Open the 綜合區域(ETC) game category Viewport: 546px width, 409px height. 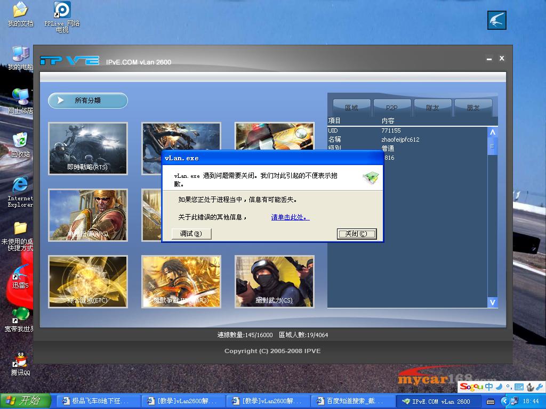point(87,282)
